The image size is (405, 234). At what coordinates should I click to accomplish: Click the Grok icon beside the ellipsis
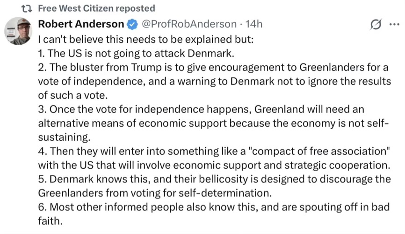pos(376,25)
